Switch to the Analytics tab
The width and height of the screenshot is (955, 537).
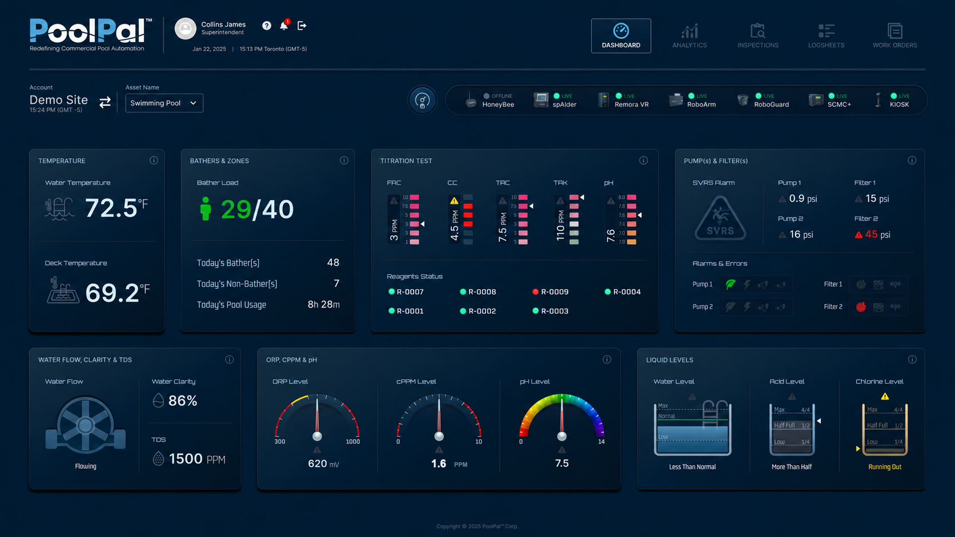click(689, 36)
